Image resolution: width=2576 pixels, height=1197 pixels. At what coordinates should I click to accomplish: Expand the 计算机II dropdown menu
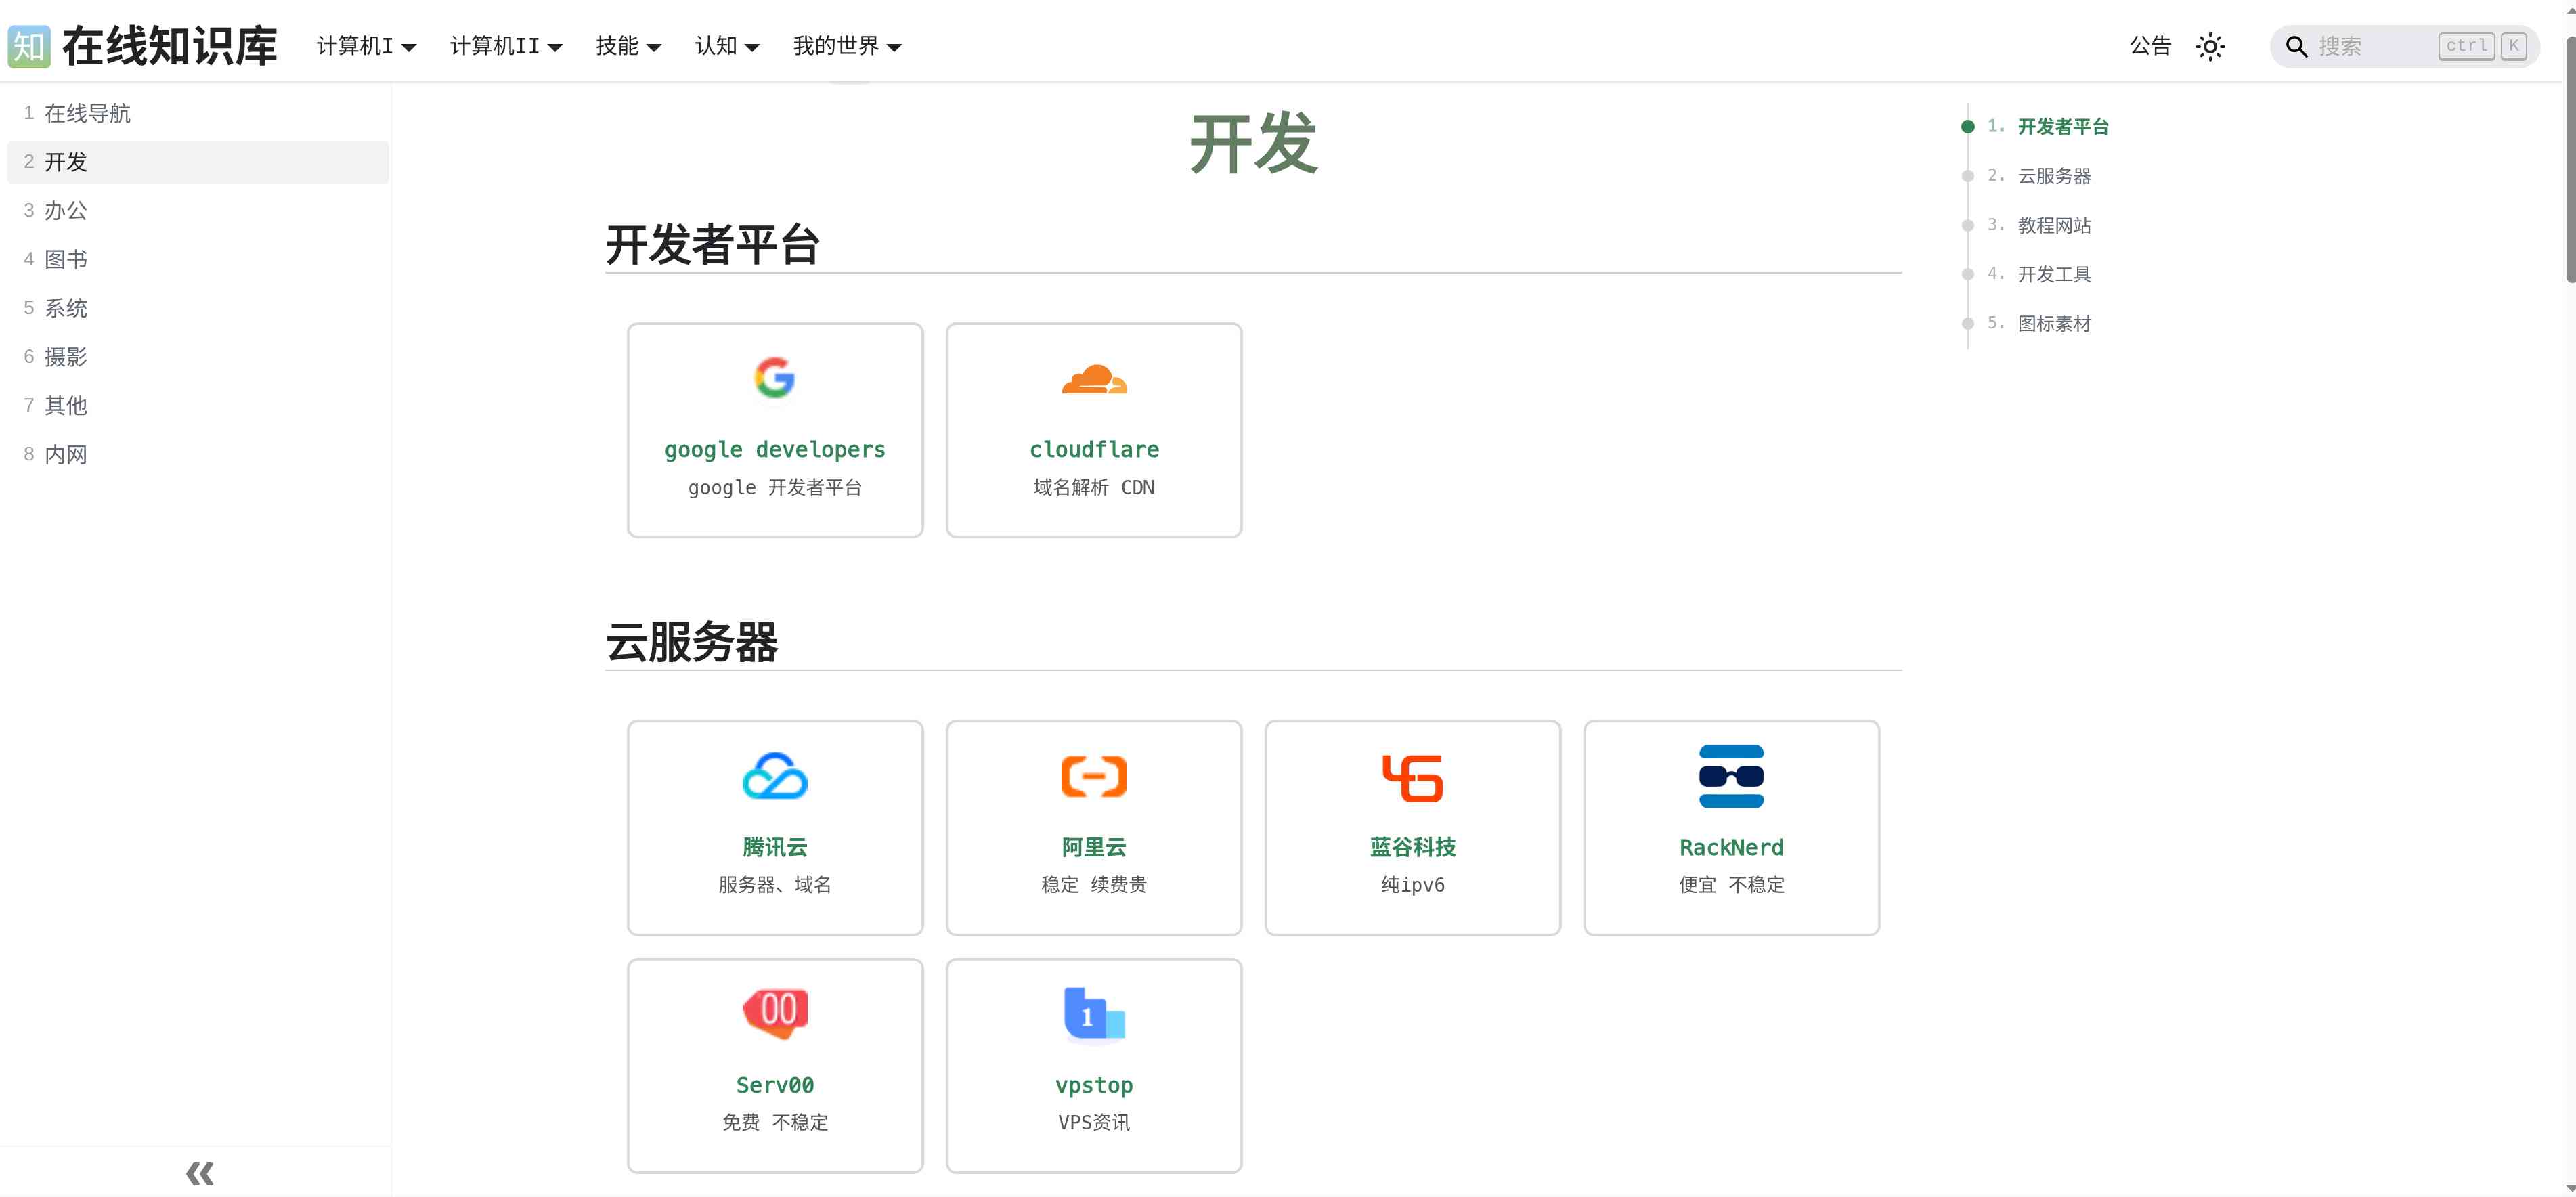click(506, 46)
